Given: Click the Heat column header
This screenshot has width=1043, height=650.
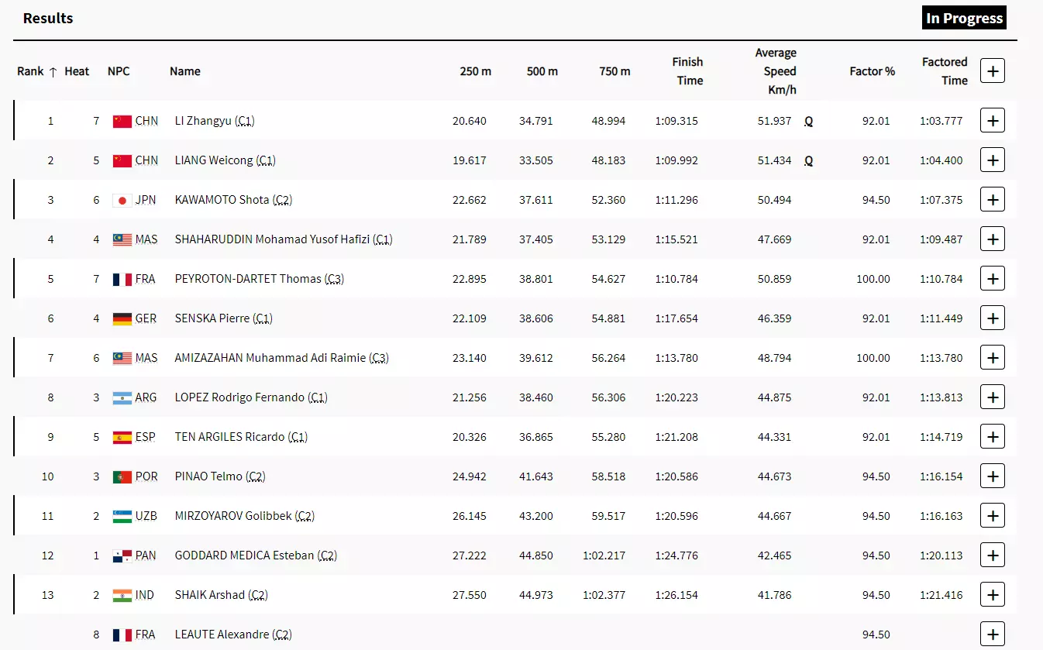Looking at the screenshot, I should (x=77, y=71).
